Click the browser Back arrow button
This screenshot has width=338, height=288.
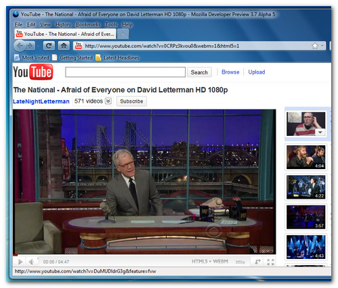pos(20,46)
